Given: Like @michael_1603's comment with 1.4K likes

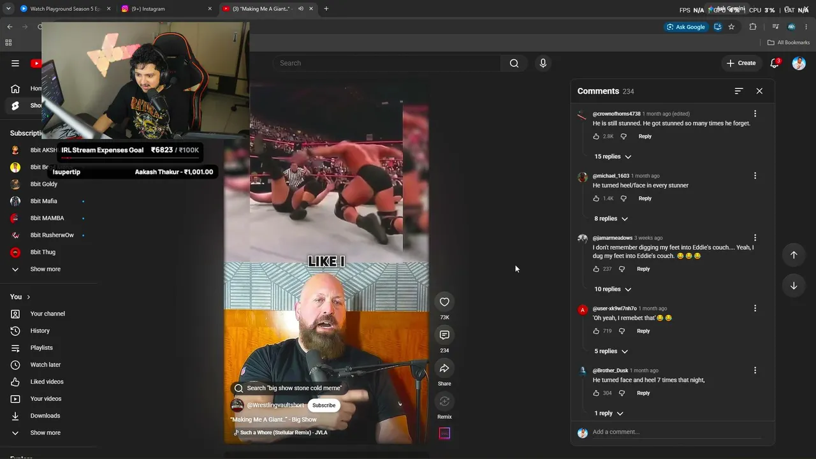Looking at the screenshot, I should point(596,198).
